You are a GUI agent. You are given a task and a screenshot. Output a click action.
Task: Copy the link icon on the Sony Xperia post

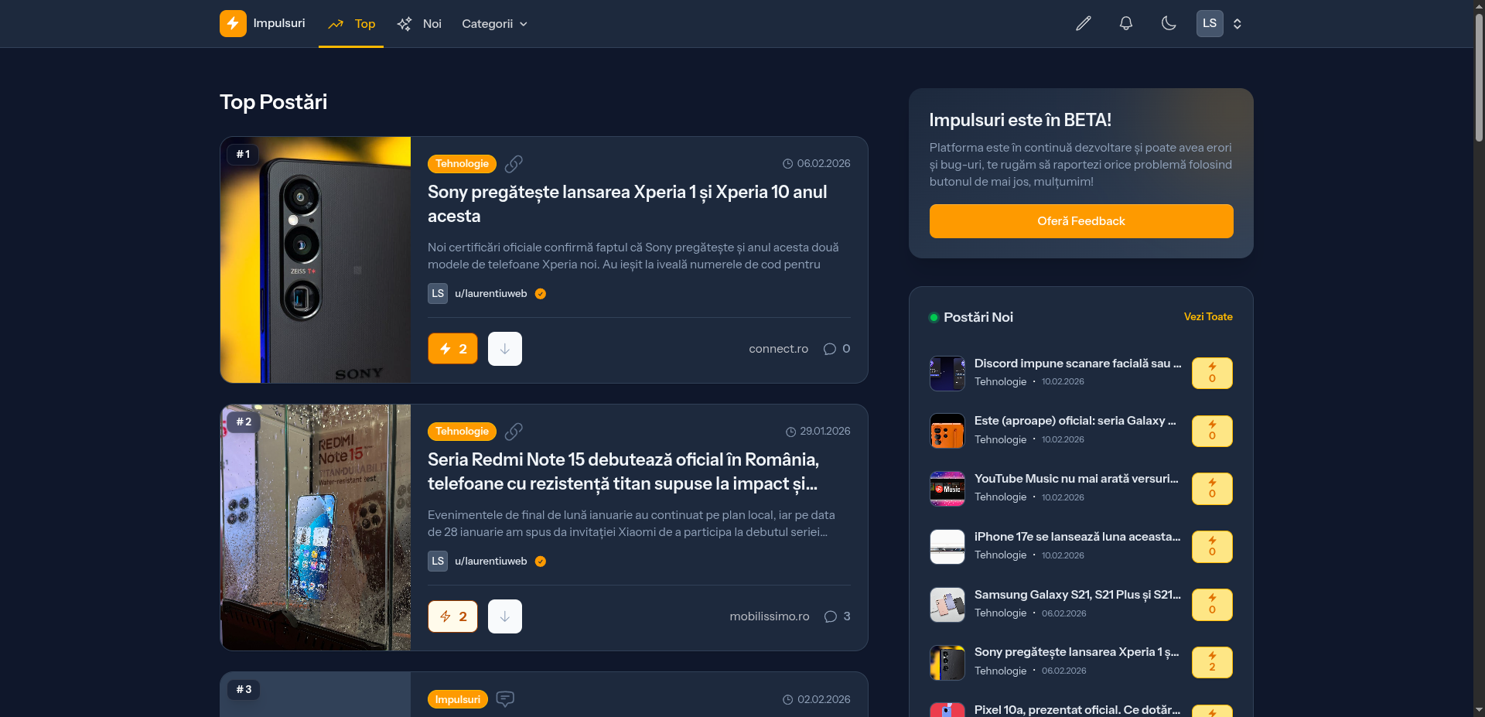click(x=514, y=164)
